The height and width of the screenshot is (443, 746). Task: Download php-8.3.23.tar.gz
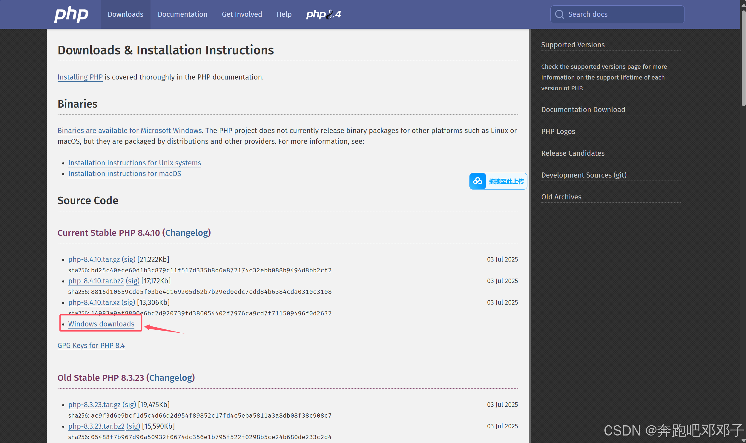pyautogui.click(x=94, y=405)
